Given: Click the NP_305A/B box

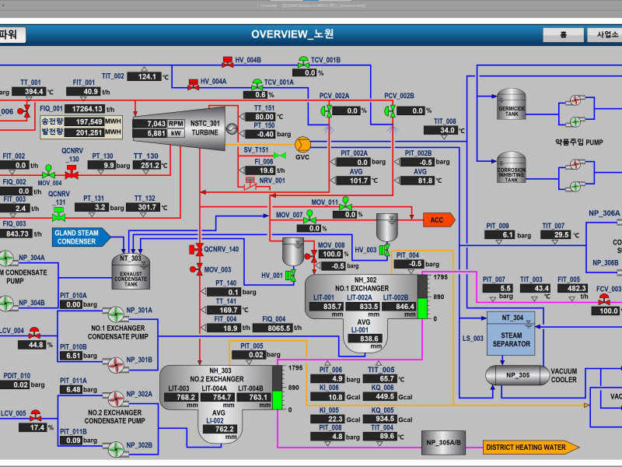Looking at the screenshot, I should point(443,443).
